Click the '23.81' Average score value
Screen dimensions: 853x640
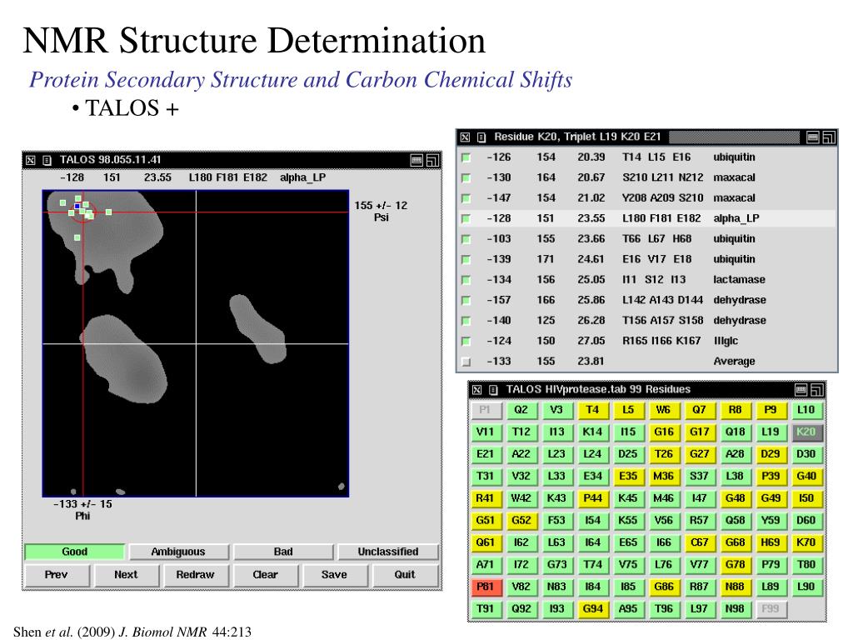pyautogui.click(x=591, y=362)
